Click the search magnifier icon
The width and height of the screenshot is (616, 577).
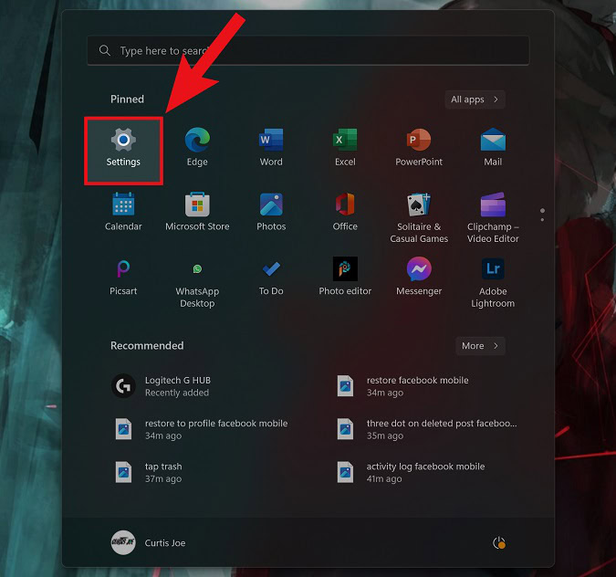pos(105,50)
